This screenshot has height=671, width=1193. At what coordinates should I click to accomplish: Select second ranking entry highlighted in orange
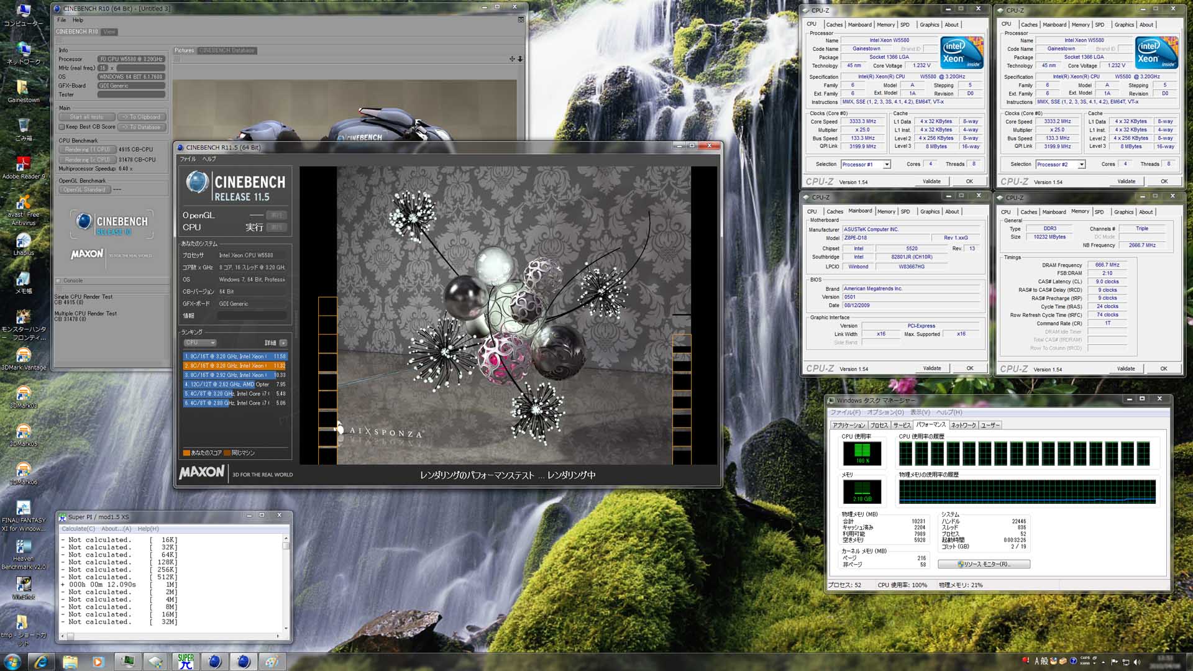(x=235, y=366)
